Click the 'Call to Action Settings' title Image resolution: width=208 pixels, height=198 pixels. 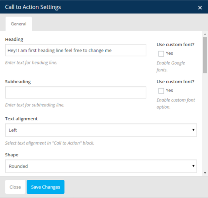click(33, 7)
